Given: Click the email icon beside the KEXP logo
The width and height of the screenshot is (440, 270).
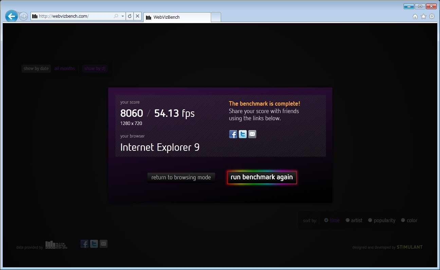Looking at the screenshot, I should [104, 244].
